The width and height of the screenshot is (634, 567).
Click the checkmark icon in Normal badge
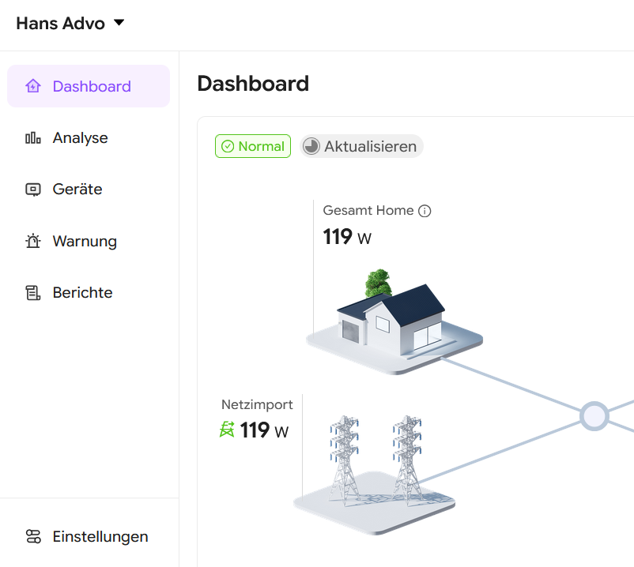[x=228, y=146]
